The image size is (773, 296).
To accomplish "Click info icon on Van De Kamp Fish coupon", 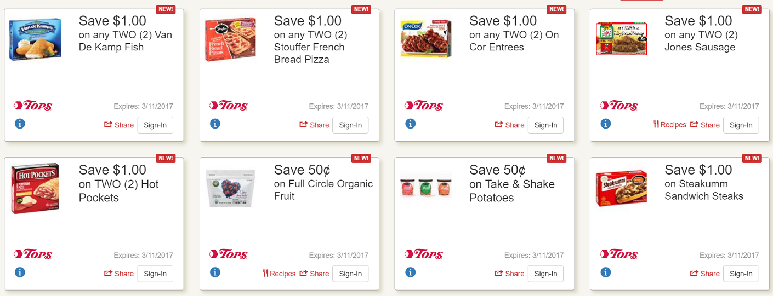I will click(20, 124).
